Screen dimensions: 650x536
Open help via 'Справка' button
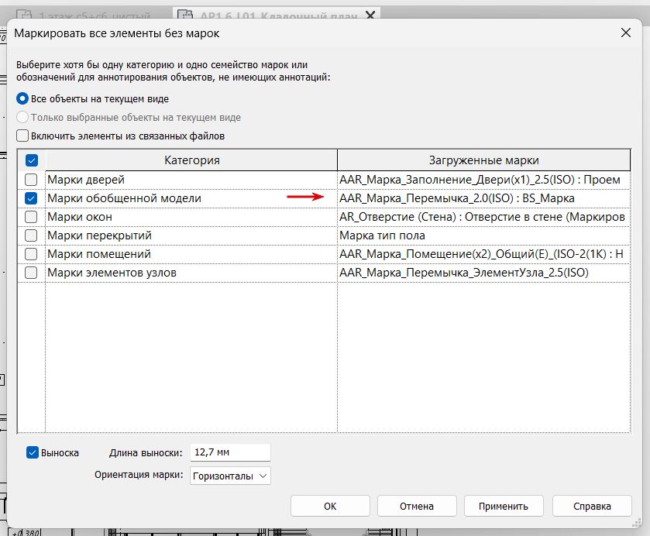(592, 506)
